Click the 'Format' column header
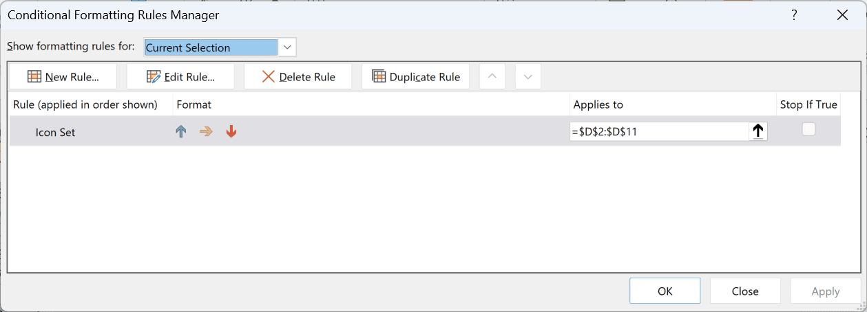Image resolution: width=867 pixels, height=312 pixels. click(194, 104)
